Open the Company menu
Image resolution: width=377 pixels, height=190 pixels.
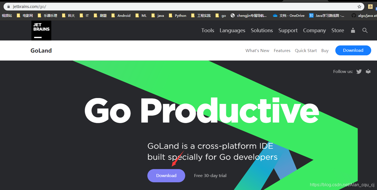click(x=314, y=31)
